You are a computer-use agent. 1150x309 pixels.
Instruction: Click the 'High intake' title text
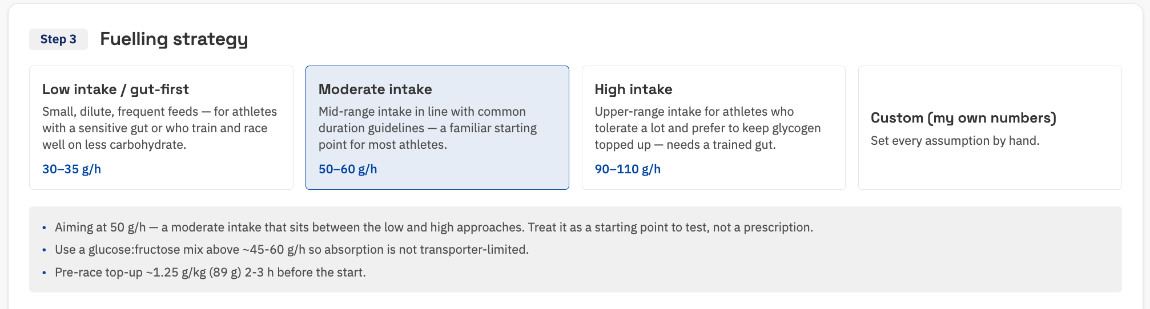point(633,90)
